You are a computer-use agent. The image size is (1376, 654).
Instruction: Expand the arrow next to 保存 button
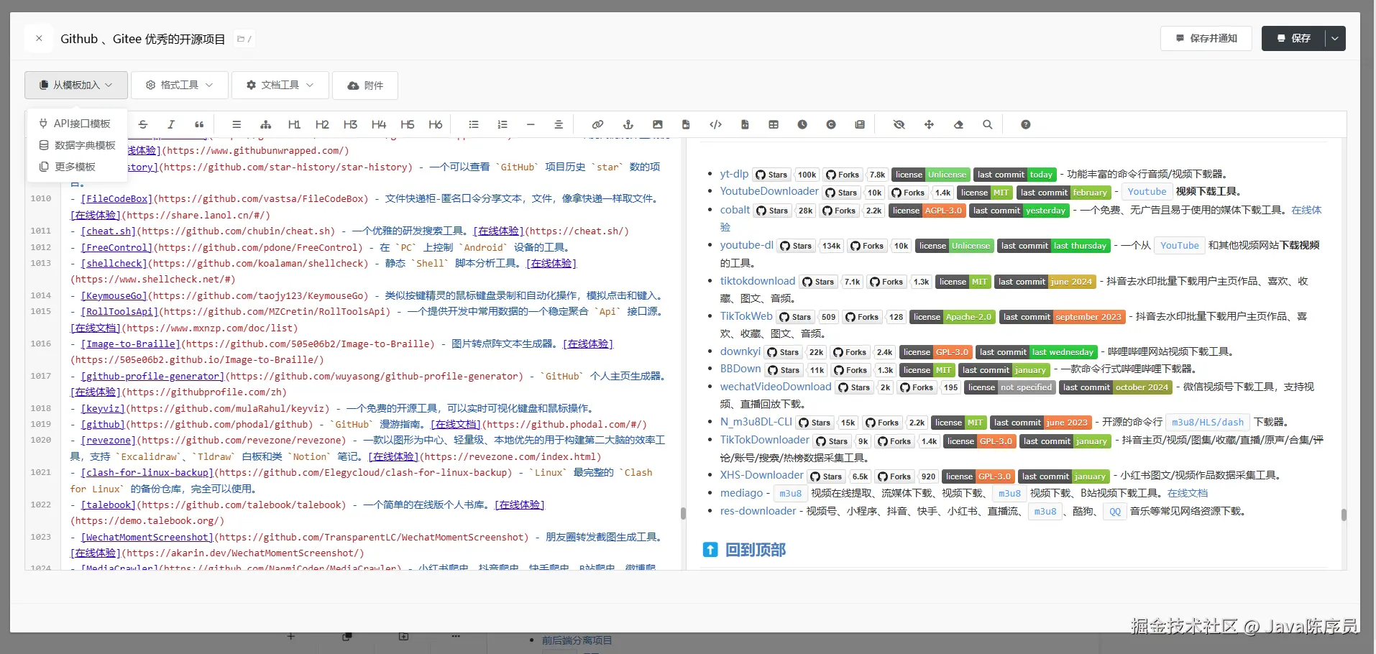[1335, 38]
